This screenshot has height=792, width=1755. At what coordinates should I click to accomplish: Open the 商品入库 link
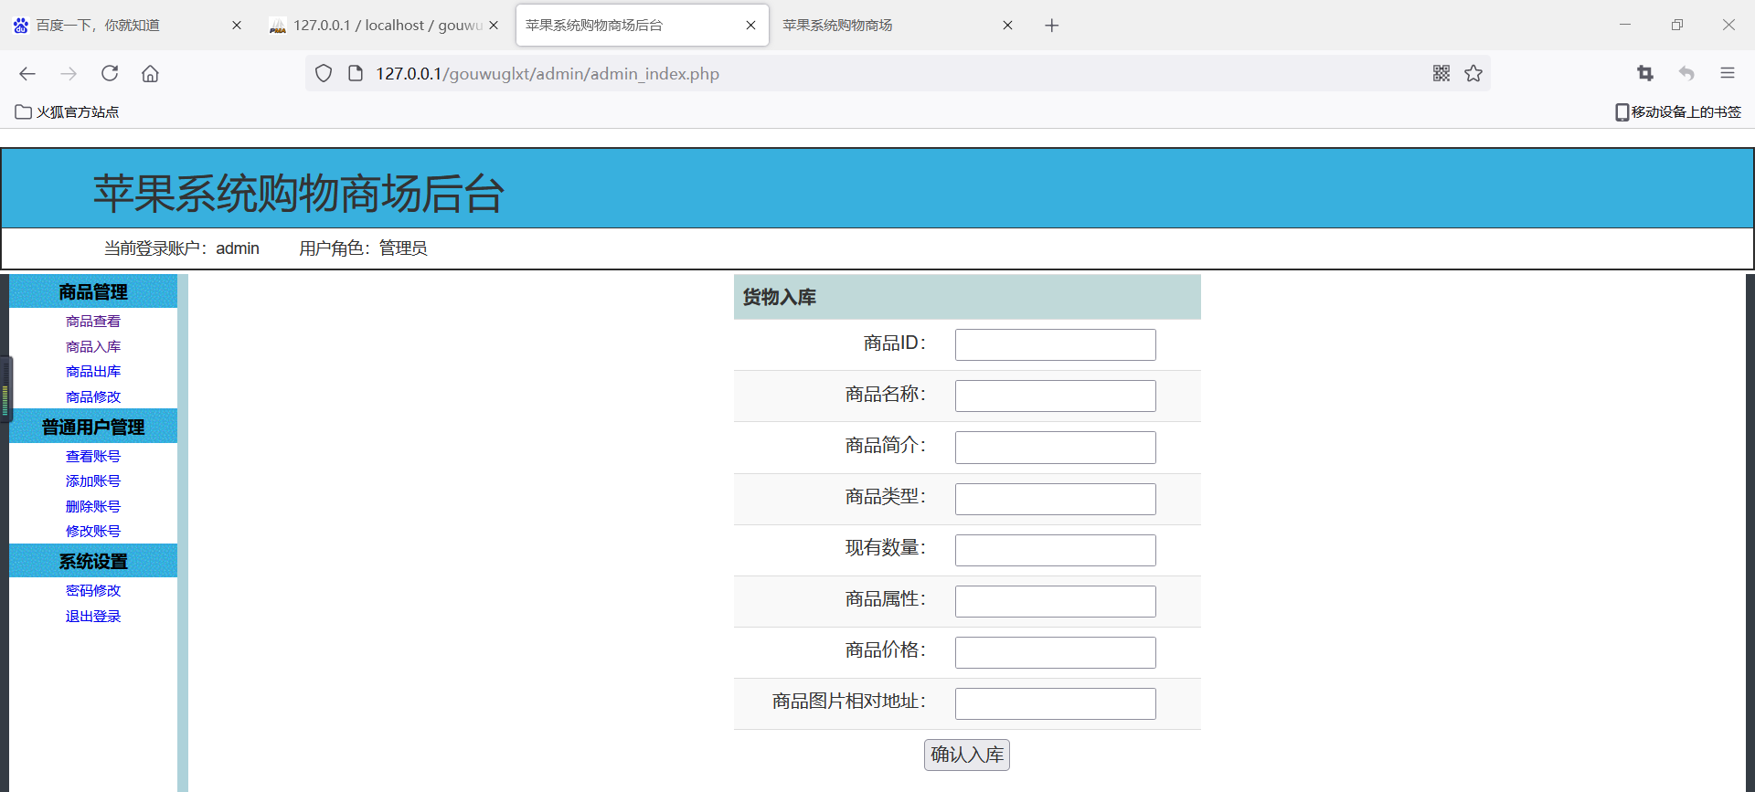tap(93, 347)
